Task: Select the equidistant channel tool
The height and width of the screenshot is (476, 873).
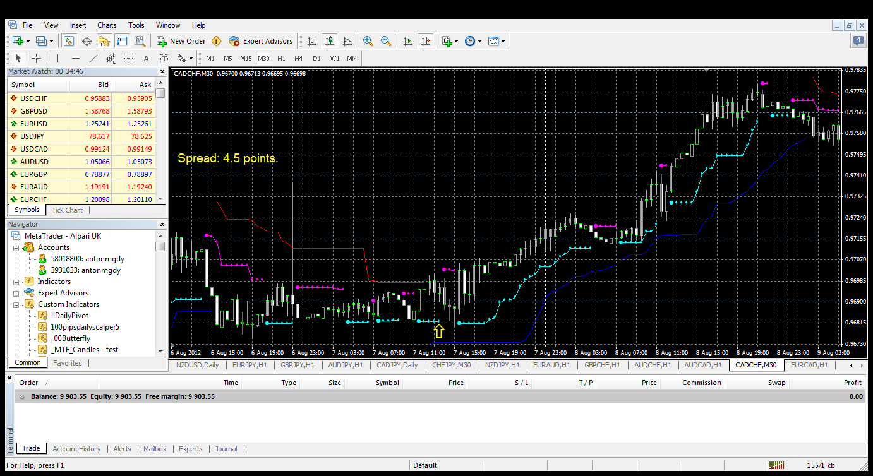Action: [111, 58]
